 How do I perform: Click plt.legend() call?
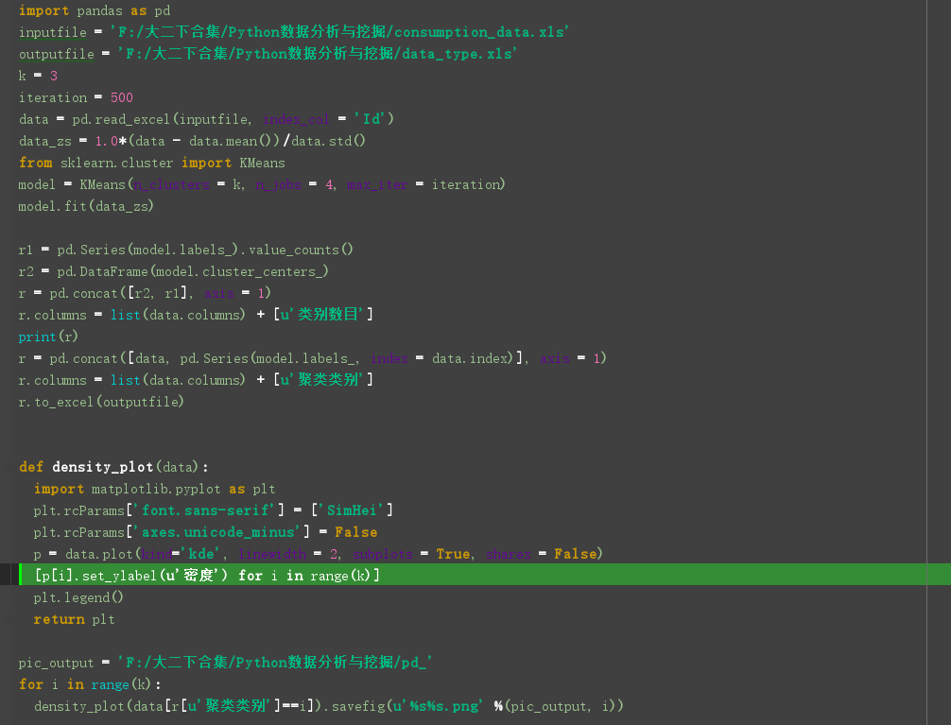[78, 596]
